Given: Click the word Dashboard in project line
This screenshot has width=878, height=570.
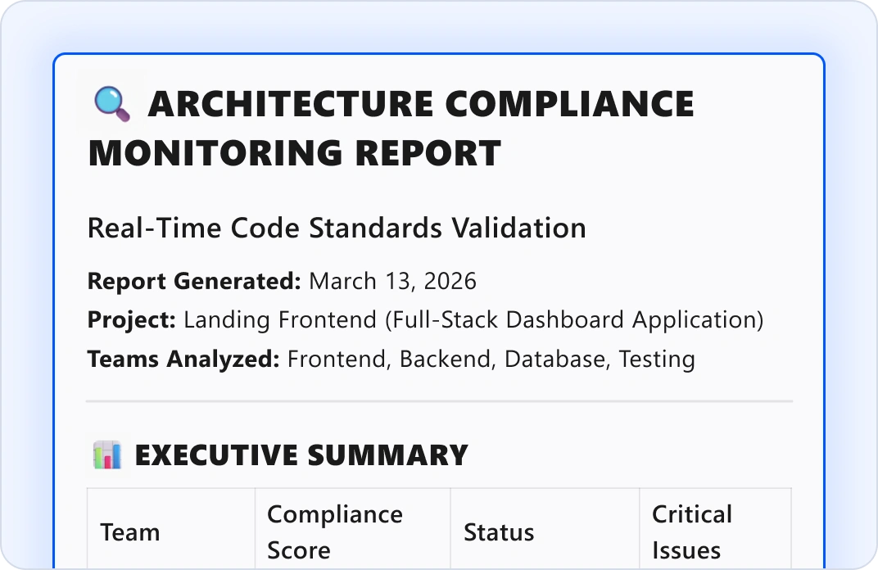Looking at the screenshot, I should click(565, 320).
